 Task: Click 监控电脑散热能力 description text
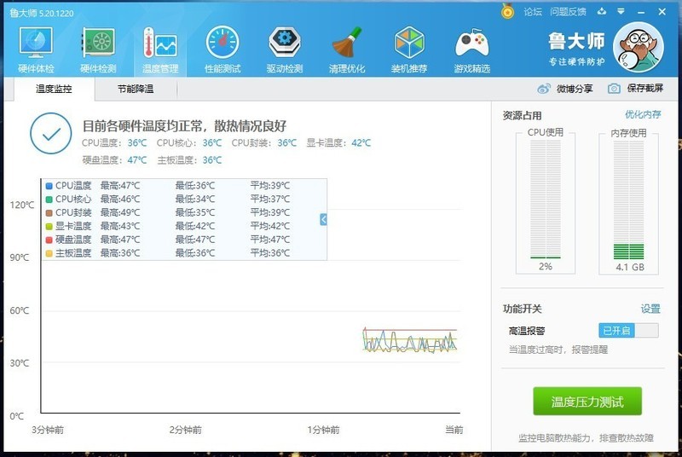pos(586,437)
